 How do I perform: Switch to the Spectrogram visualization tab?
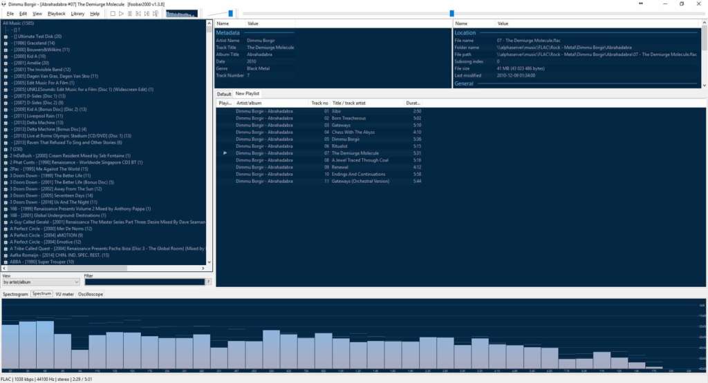15,294
